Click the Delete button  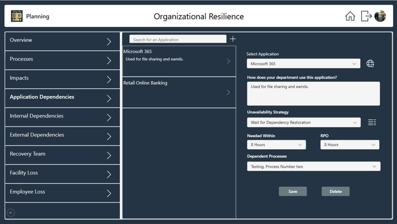point(335,191)
